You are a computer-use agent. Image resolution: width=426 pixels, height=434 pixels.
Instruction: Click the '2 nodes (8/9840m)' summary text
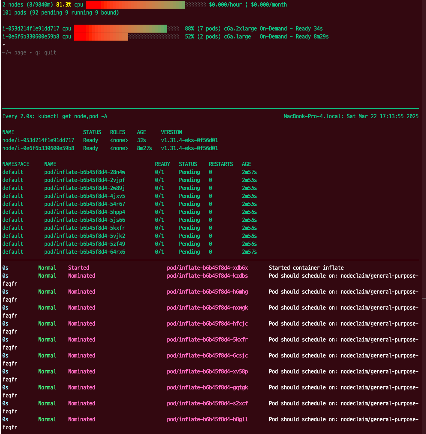pyautogui.click(x=28, y=5)
